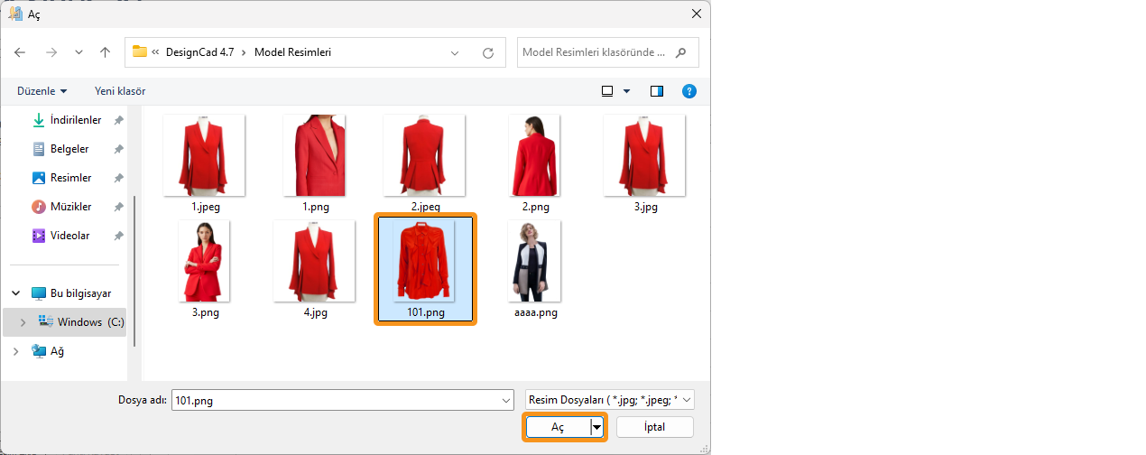Viewport: 1146px width, 455px height.
Task: Expand the Bu bilgisayar tree node
Action: pos(15,293)
